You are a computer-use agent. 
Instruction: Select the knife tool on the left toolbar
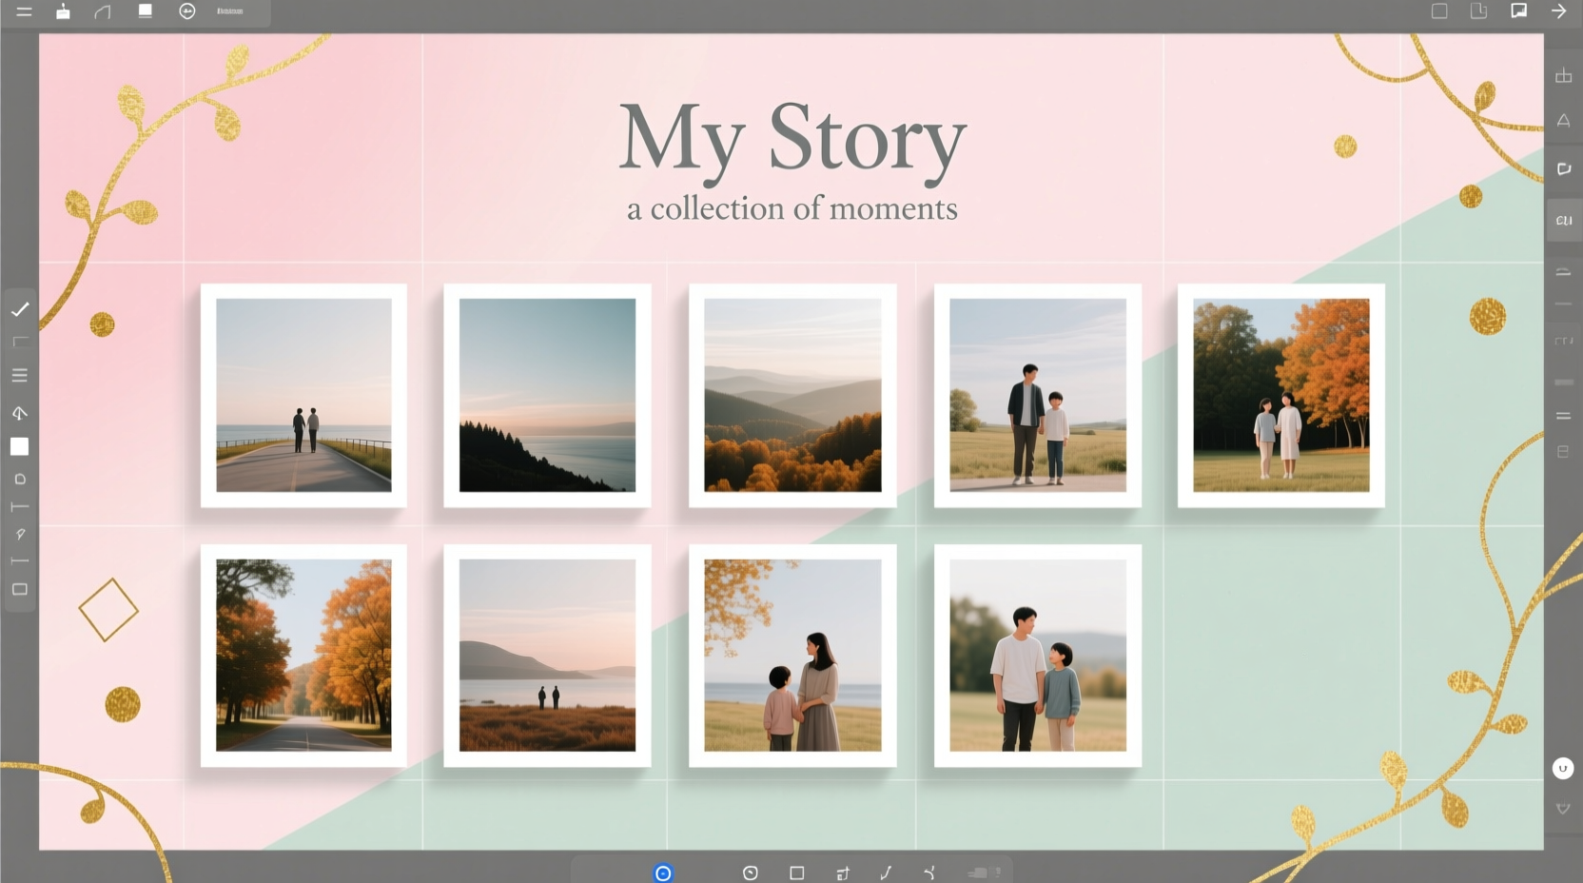21,534
